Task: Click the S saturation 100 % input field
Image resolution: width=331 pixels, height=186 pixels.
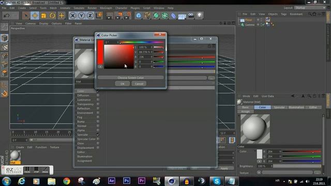Action: (x=145, y=47)
